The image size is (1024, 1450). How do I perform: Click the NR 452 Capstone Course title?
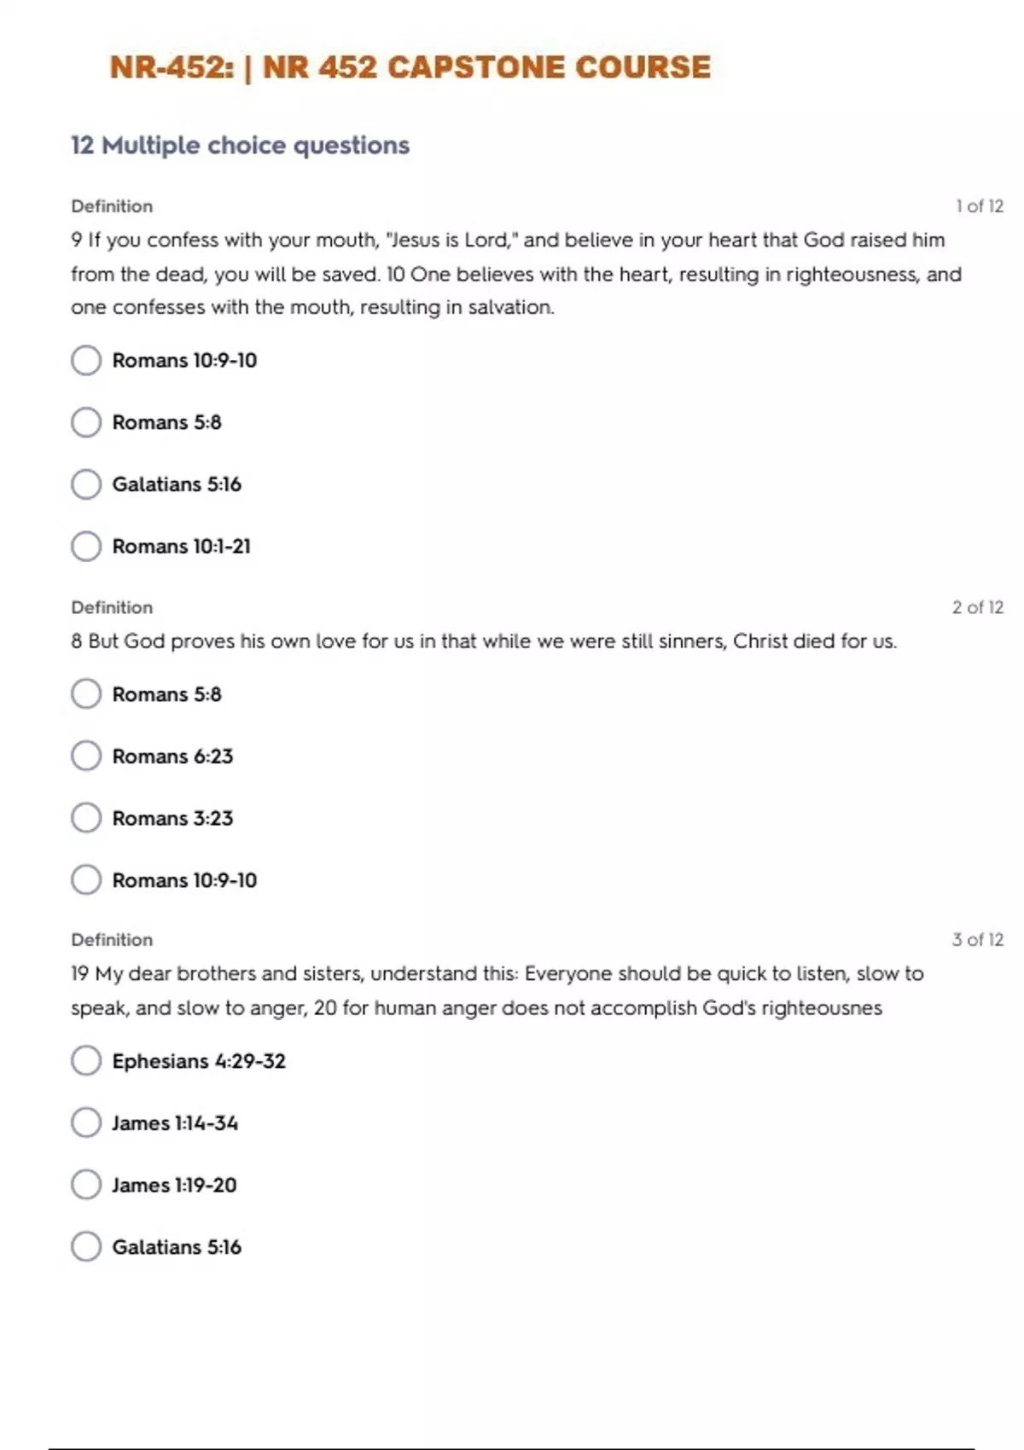point(410,67)
